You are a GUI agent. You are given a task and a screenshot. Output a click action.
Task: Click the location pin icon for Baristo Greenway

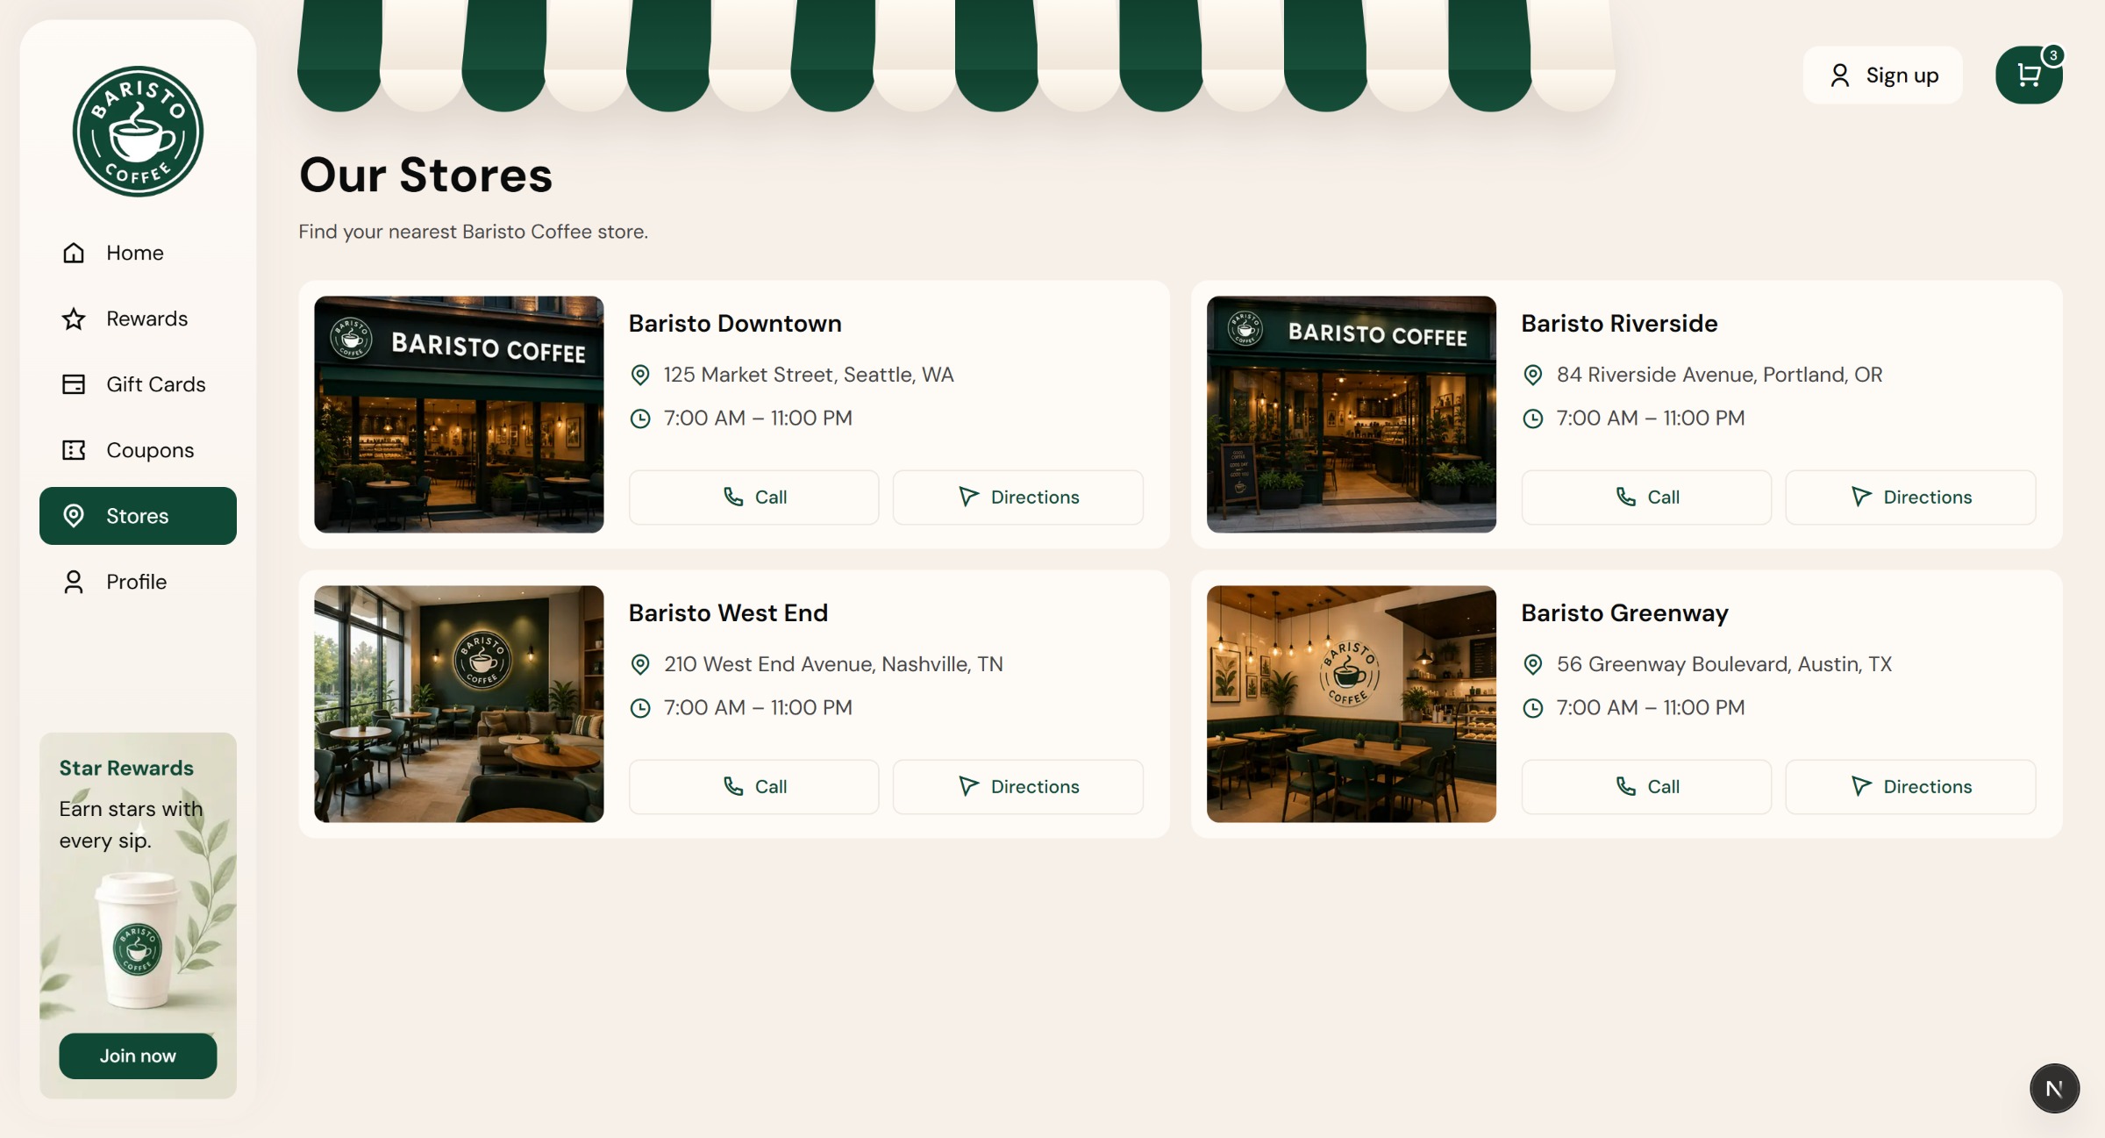[x=1532, y=665]
